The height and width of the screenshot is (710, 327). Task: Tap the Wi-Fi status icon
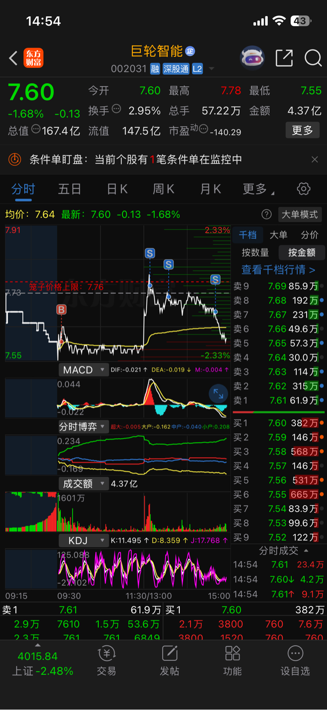[x=279, y=21]
